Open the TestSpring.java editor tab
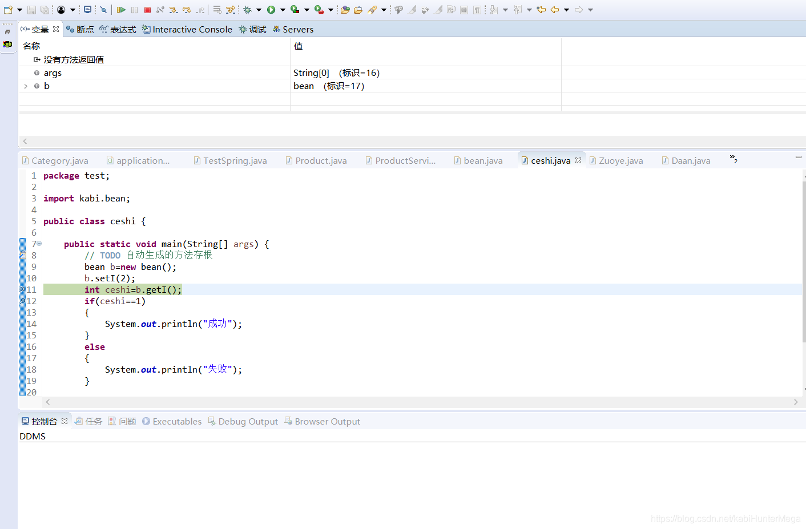The image size is (806, 529). (x=230, y=161)
